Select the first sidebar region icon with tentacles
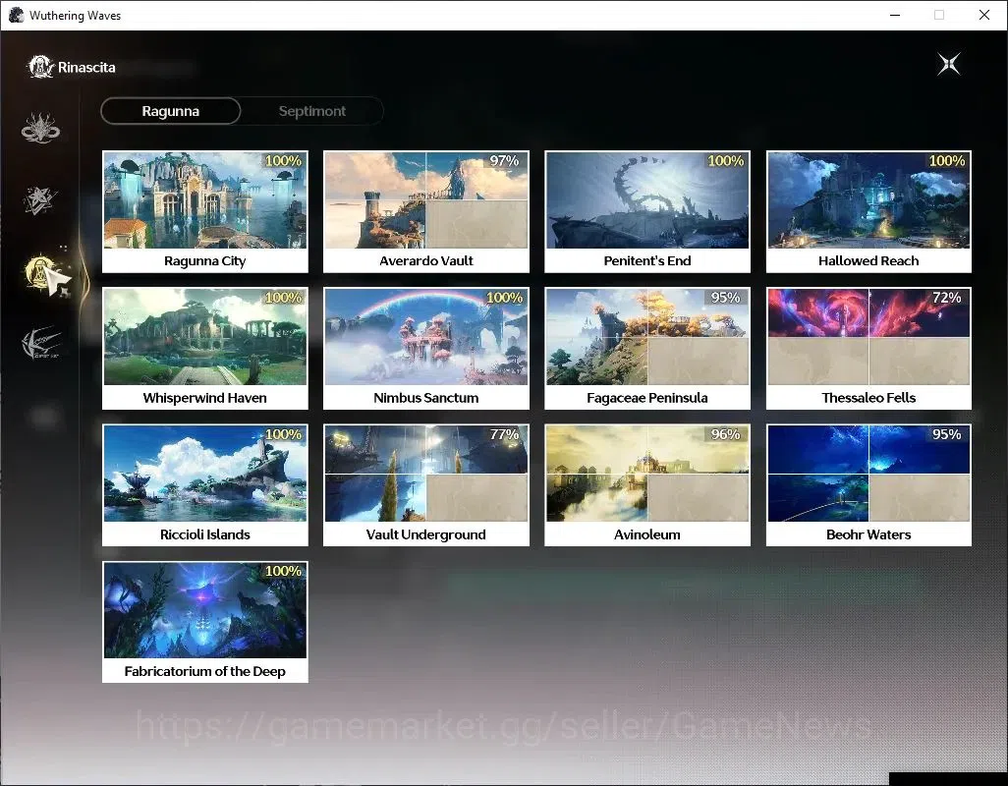 pyautogui.click(x=40, y=128)
